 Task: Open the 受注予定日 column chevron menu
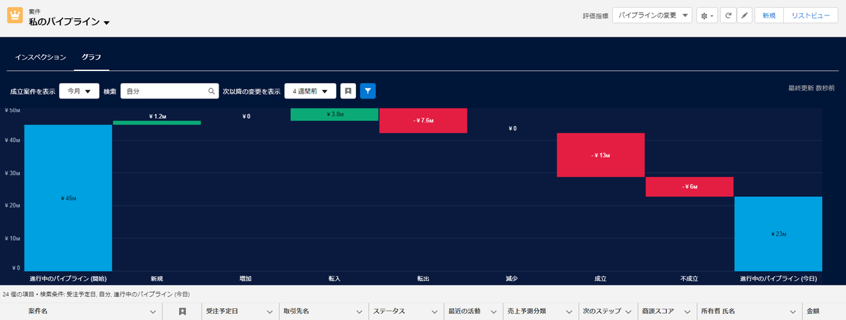click(271, 312)
